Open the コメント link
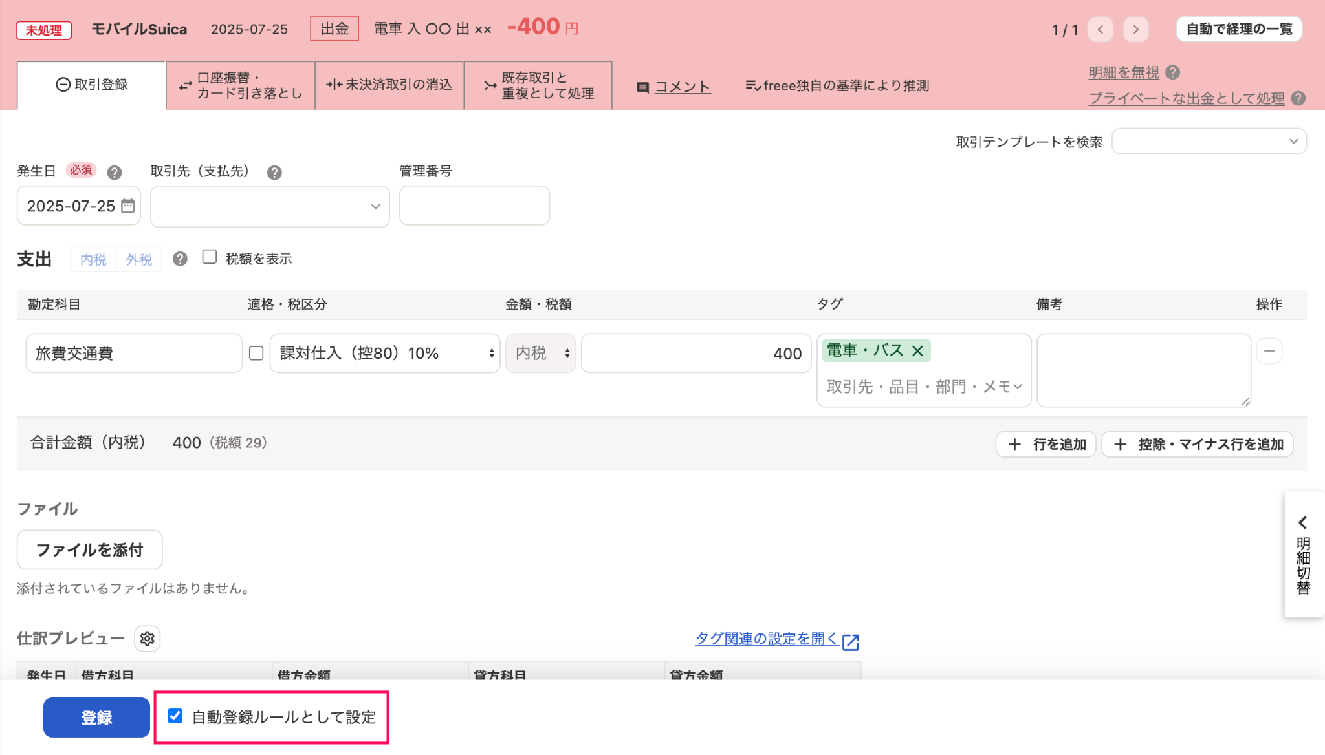Viewport: 1325px width, 755px height. coord(683,87)
